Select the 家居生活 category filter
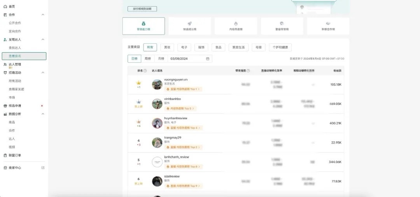 [238, 48]
